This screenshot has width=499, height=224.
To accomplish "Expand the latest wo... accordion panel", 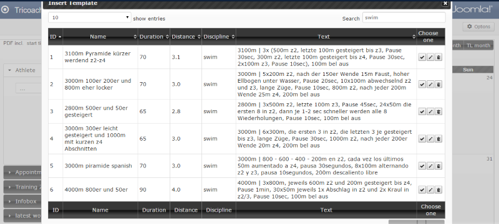I will tap(22, 216).
